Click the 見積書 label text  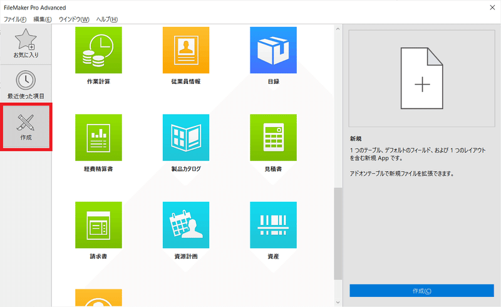click(x=273, y=169)
